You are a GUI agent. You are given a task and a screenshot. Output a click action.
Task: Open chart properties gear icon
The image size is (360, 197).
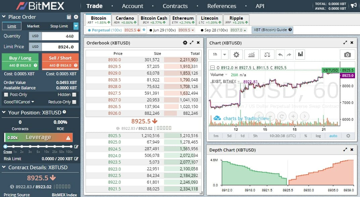(x=236, y=55)
